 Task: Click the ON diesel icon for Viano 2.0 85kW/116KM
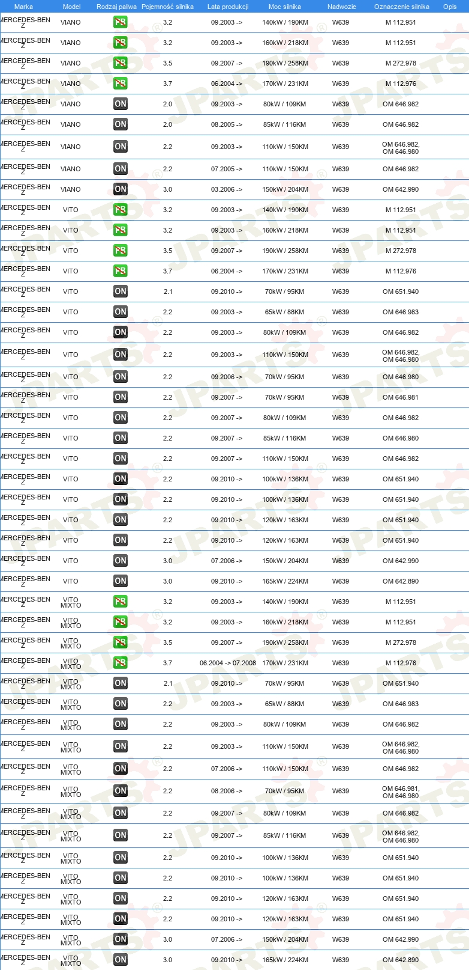[x=121, y=124]
